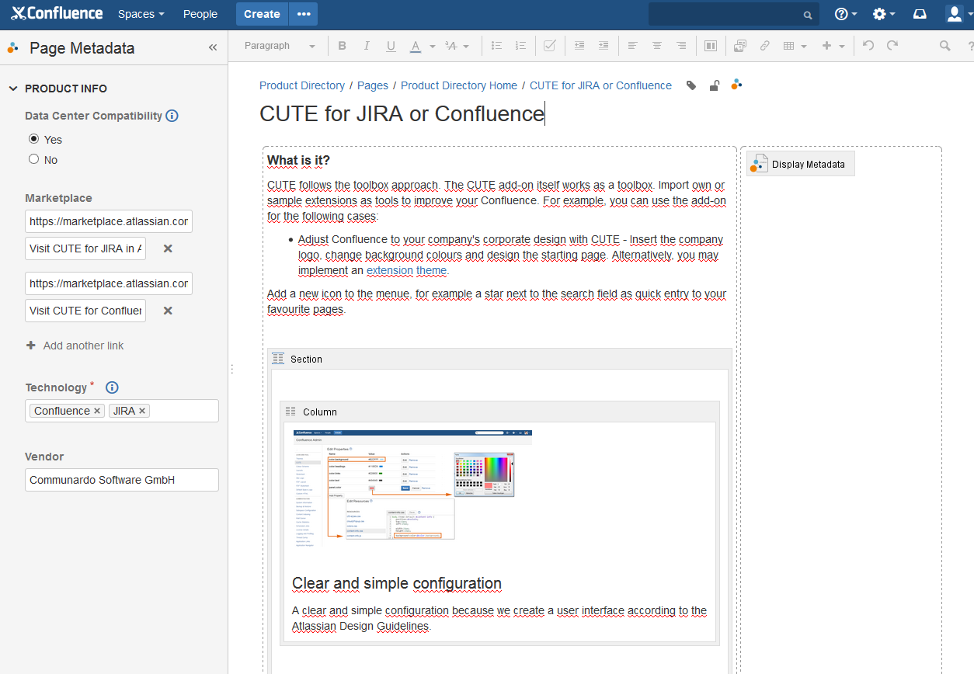Image resolution: width=974 pixels, height=674 pixels.
Task: Open the Paragraph style dropdown
Action: [x=280, y=46]
